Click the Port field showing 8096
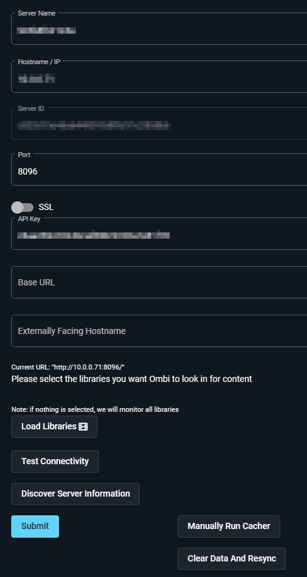307x577 pixels. (x=159, y=169)
